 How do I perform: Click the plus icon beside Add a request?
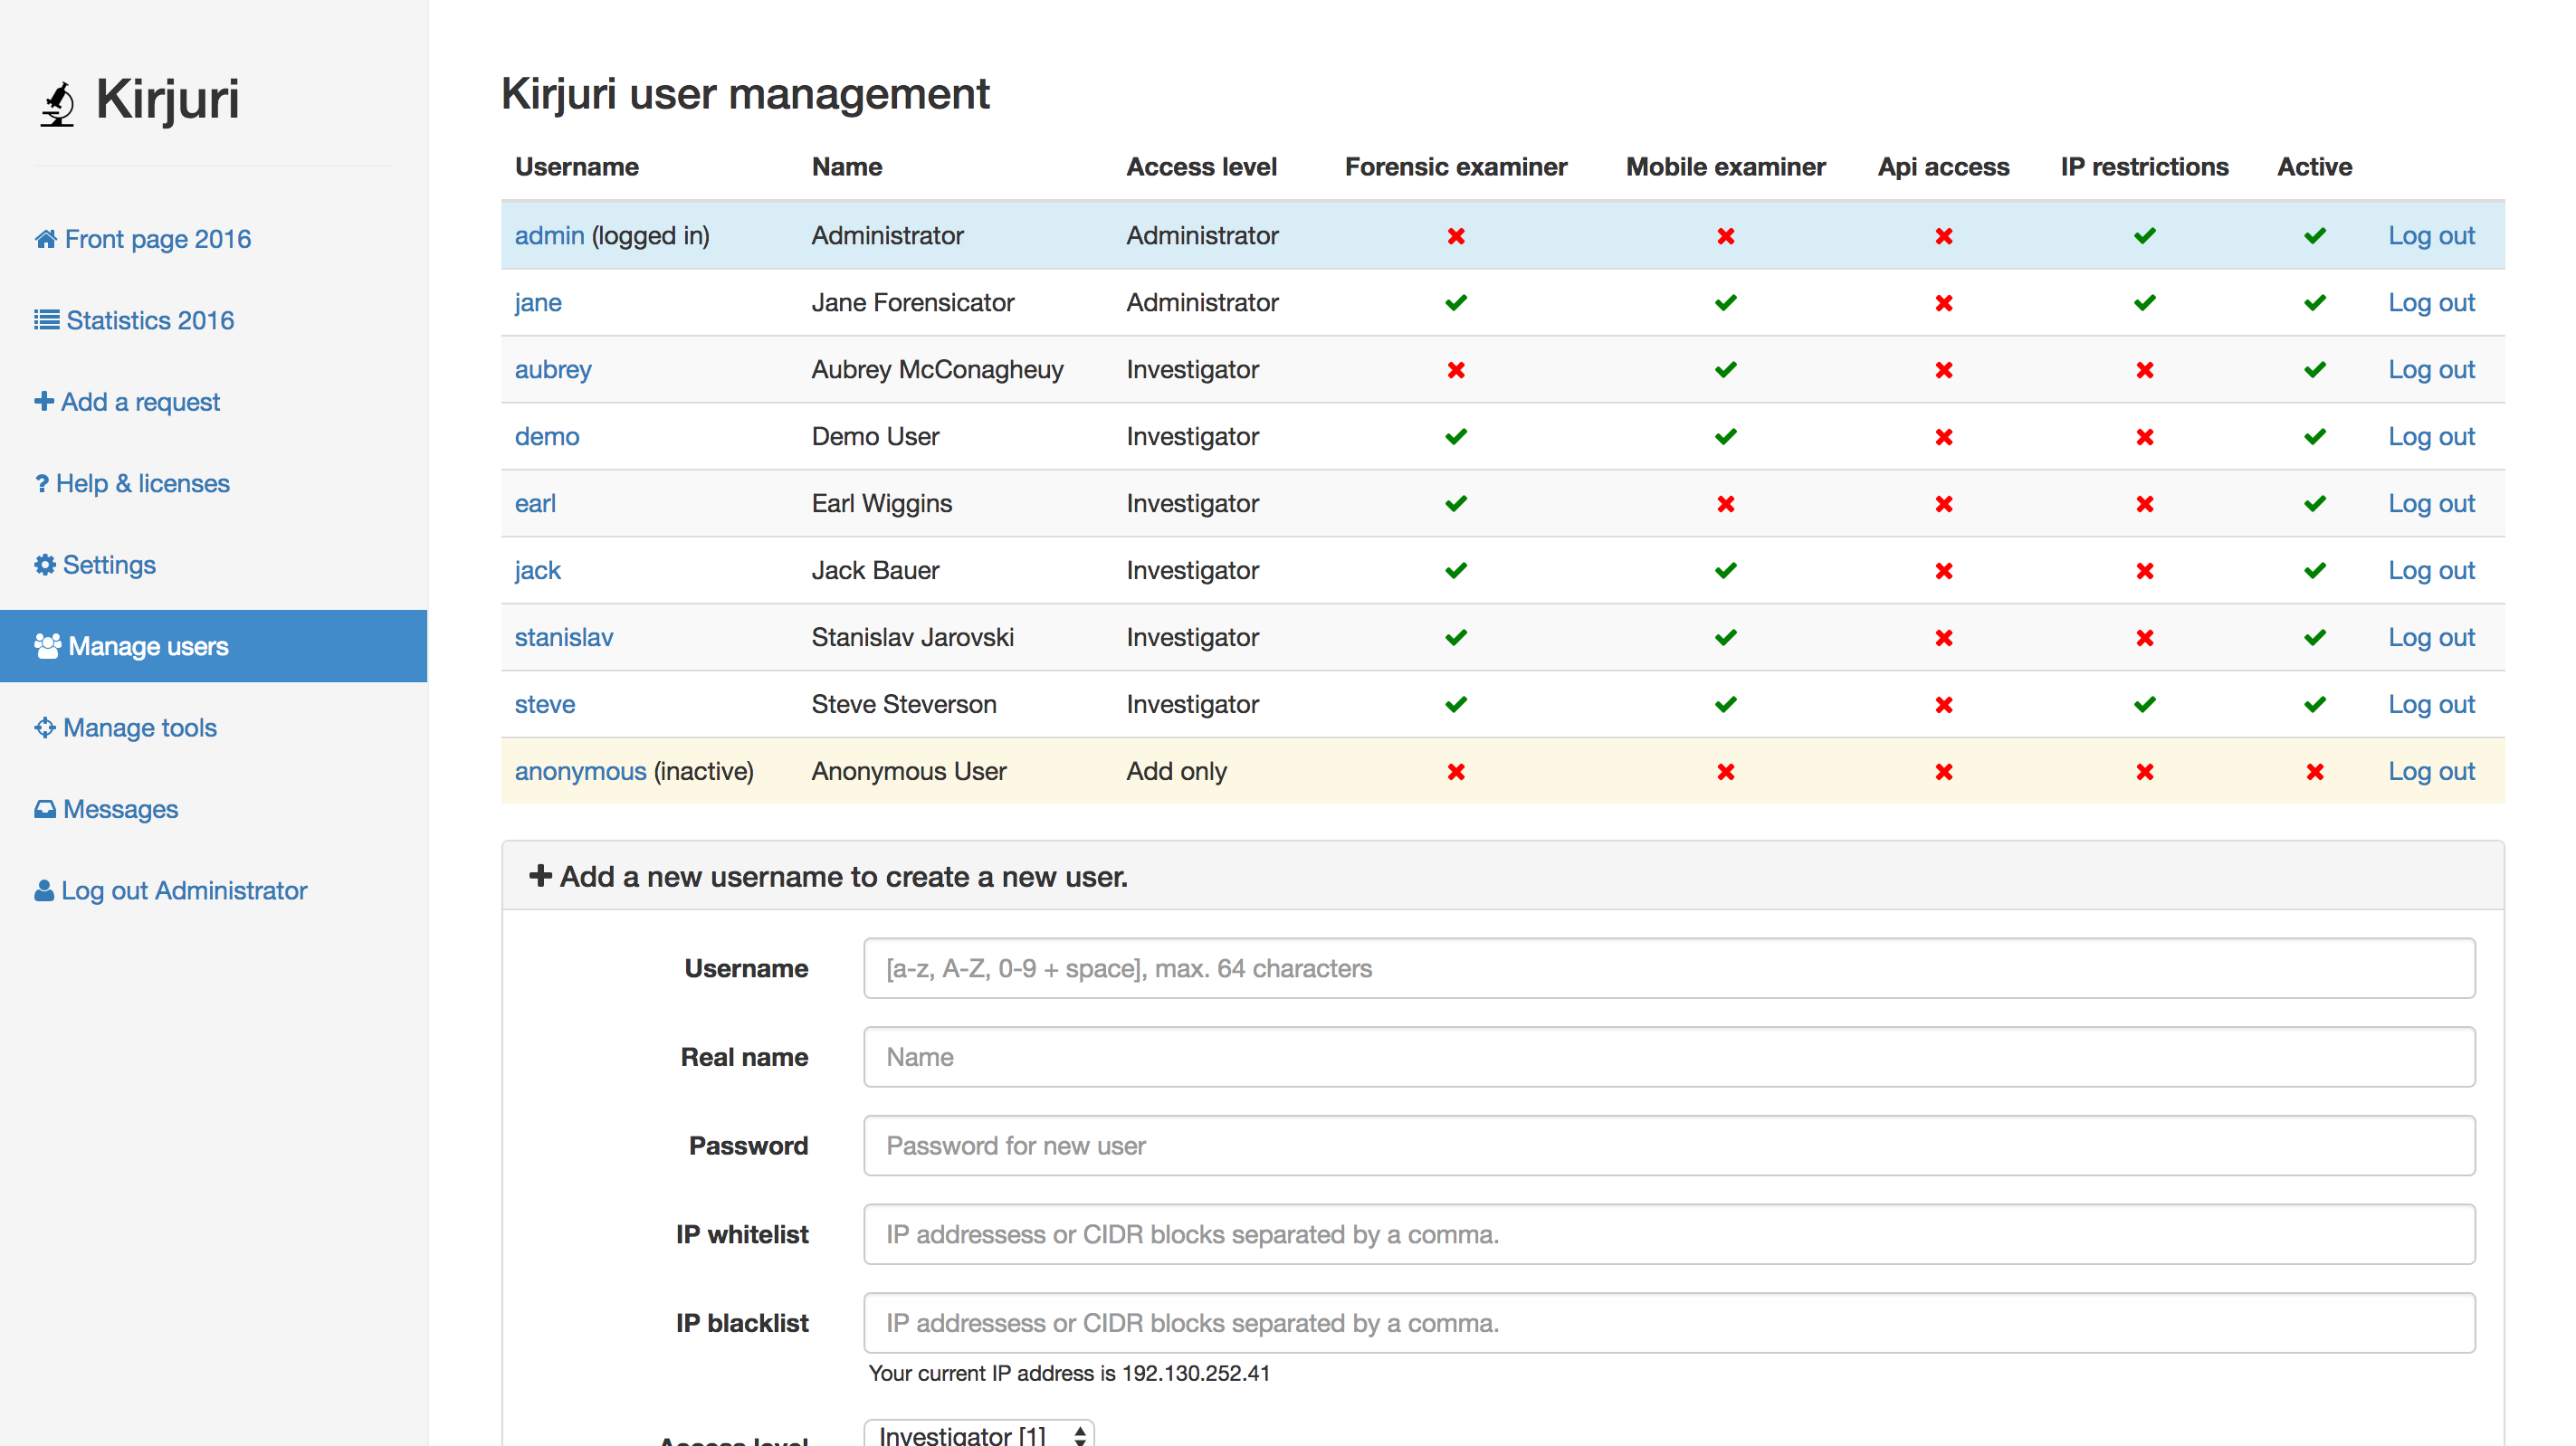(x=44, y=401)
